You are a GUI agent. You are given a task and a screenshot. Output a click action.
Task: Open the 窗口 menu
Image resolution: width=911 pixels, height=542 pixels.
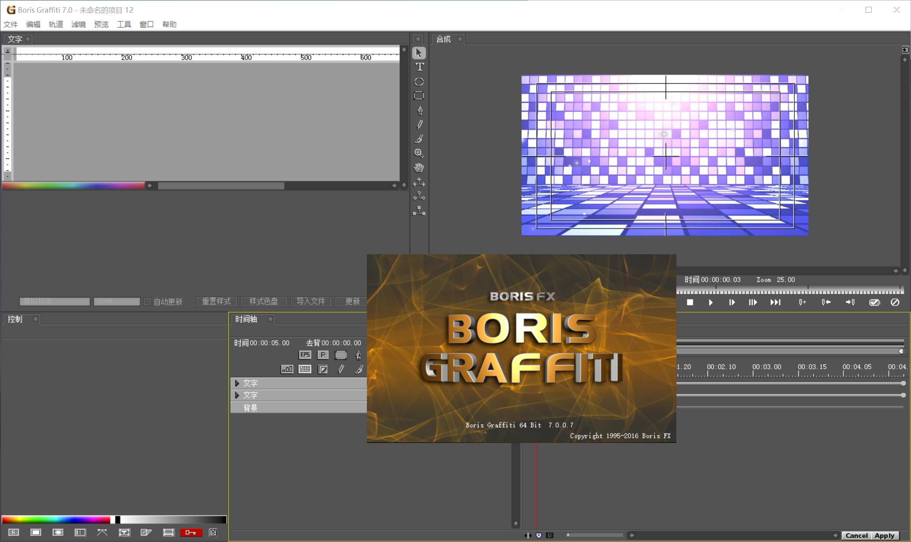tap(147, 24)
